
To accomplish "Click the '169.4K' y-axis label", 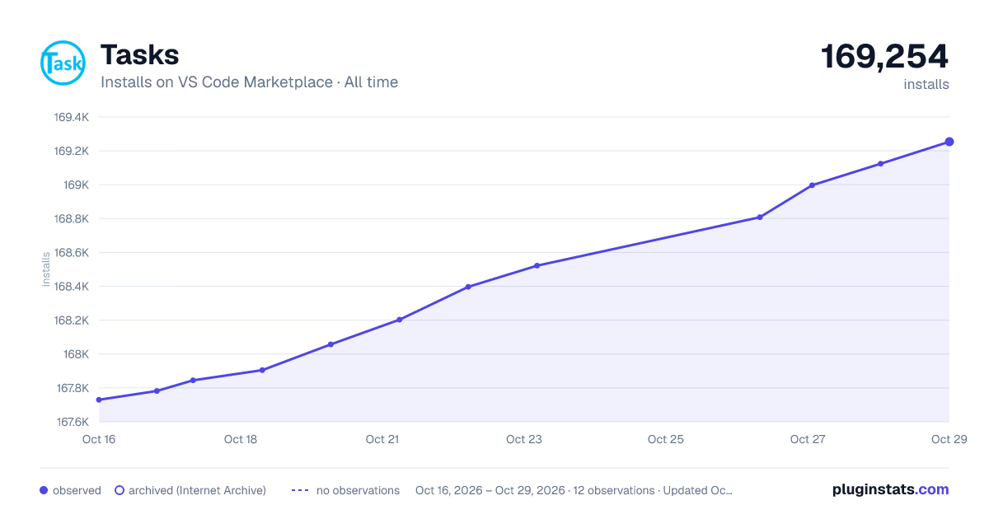I will click(71, 117).
